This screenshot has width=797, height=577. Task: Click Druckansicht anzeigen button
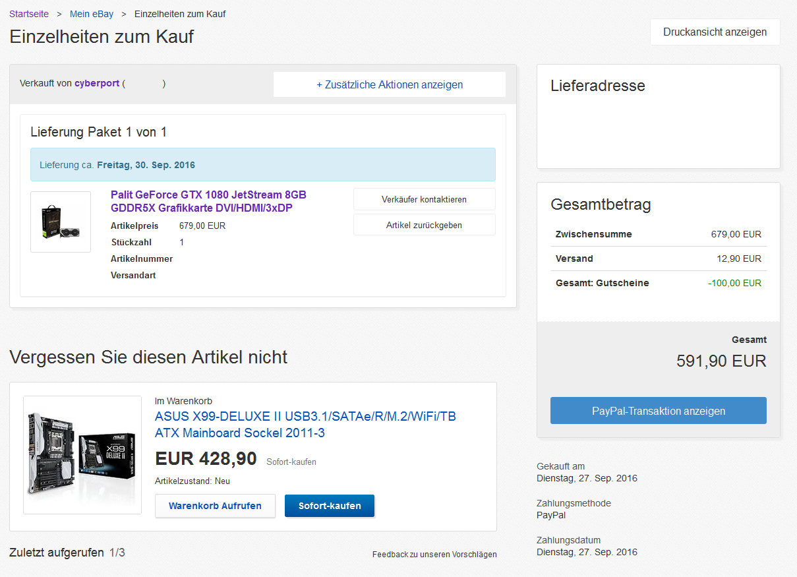click(715, 32)
